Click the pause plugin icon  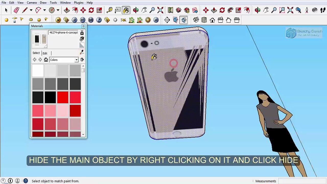(x=156, y=20)
